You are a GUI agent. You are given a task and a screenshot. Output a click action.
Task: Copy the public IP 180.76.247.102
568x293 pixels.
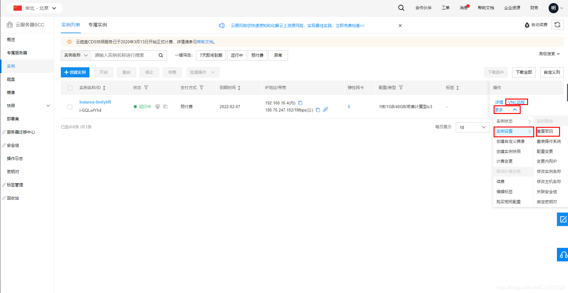[x=318, y=110]
